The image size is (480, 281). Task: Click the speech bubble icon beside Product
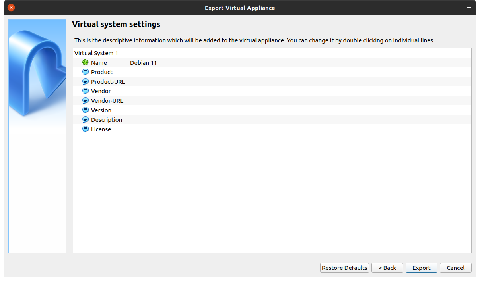tap(85, 72)
